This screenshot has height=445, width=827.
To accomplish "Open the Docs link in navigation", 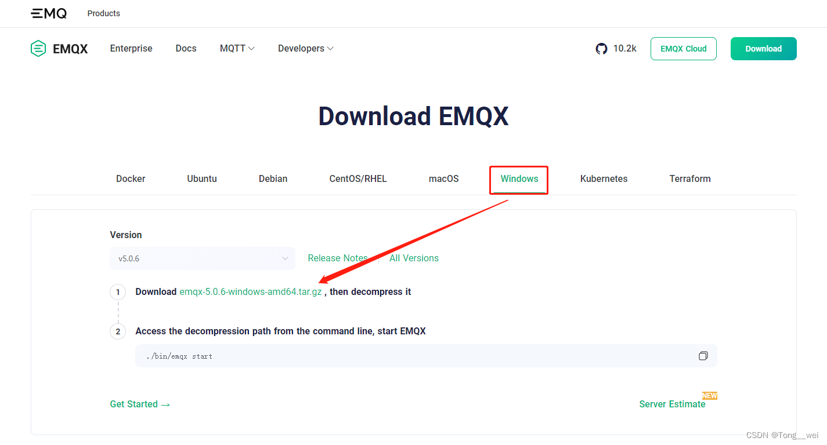I will pos(186,49).
